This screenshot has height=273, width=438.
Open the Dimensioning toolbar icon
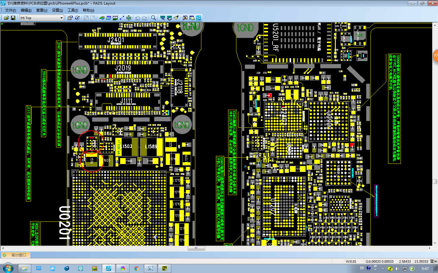(115, 18)
